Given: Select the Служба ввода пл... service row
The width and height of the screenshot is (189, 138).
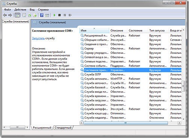Looking at the screenshot, I should (131, 92).
